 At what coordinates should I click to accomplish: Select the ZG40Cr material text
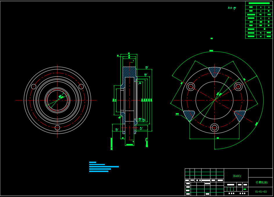pyautogui.click(x=237, y=176)
